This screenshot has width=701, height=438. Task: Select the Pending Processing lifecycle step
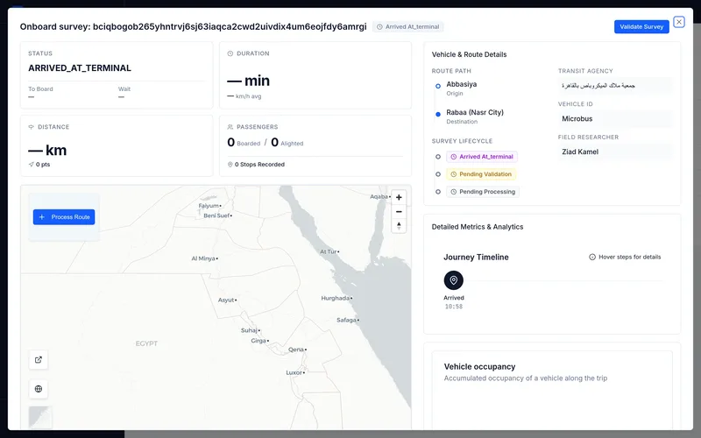coord(483,192)
